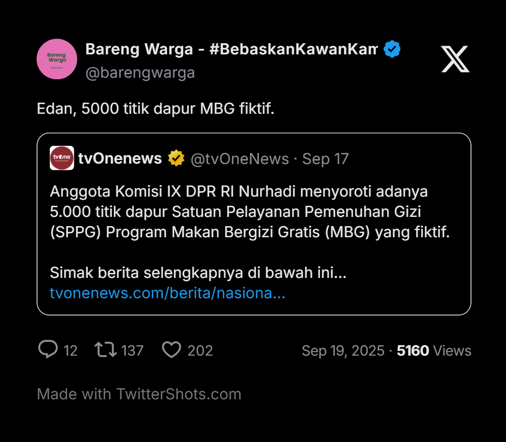Click the tvOnenews account name
Screen dimensions: 506x442
pyautogui.click(x=120, y=159)
